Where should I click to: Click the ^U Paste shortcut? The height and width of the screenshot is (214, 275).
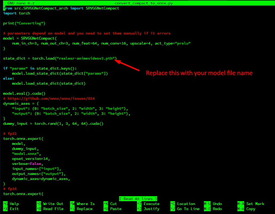(112, 209)
